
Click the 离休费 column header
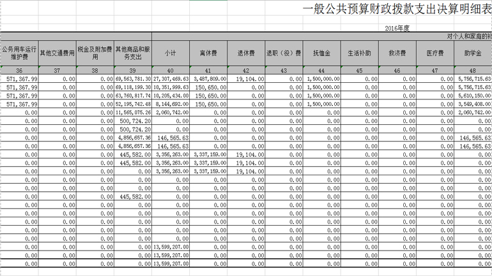tap(208, 53)
